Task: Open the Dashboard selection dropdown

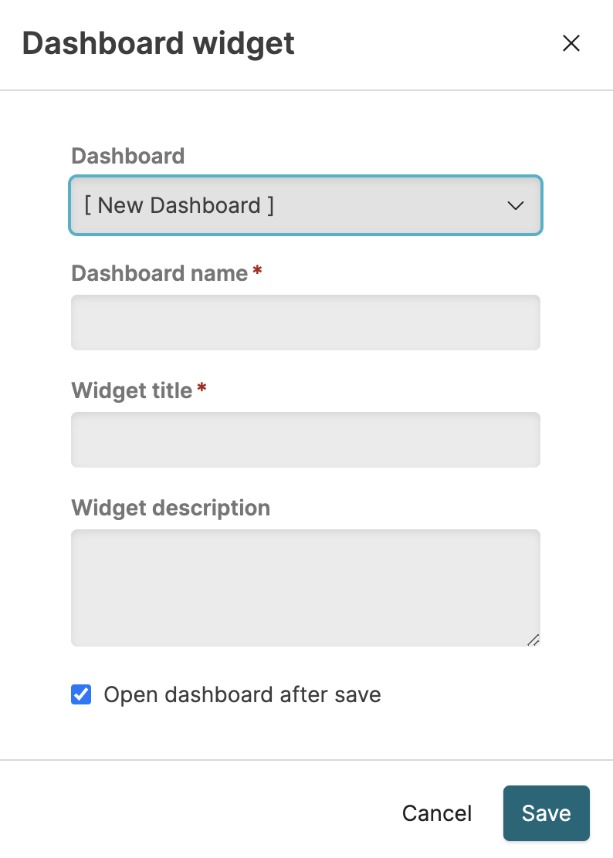Action: pyautogui.click(x=306, y=205)
